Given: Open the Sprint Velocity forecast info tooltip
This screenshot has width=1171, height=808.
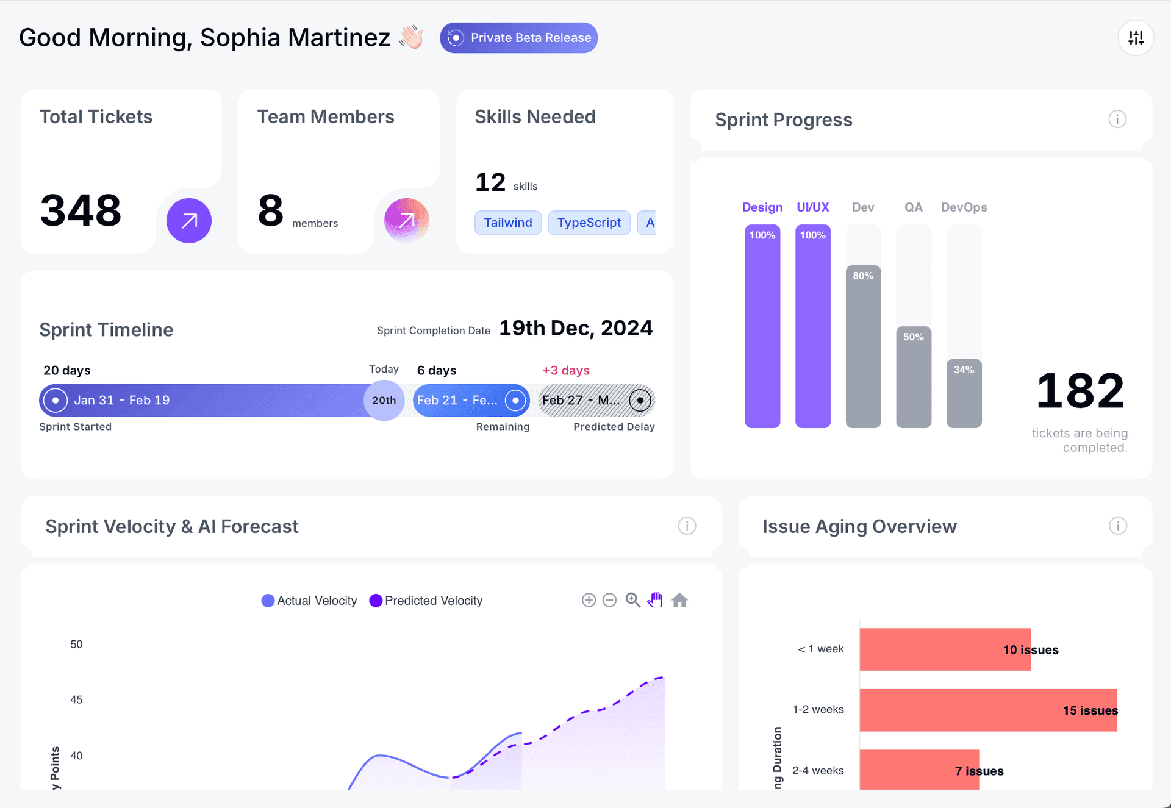Looking at the screenshot, I should [687, 526].
